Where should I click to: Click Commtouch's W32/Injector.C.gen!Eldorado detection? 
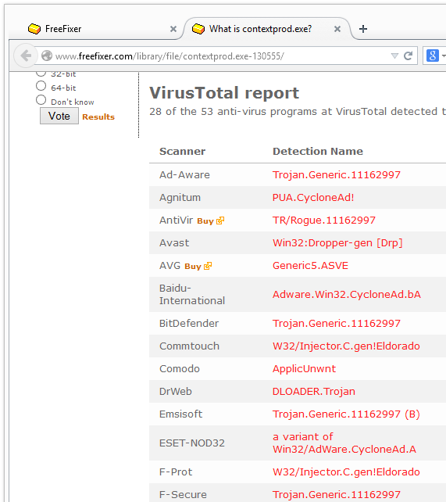click(346, 346)
